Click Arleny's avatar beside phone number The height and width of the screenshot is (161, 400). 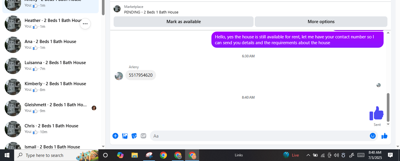pos(119,76)
